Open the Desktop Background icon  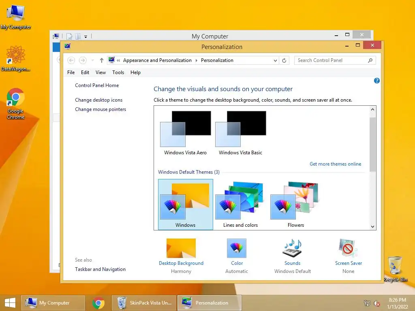(x=181, y=248)
